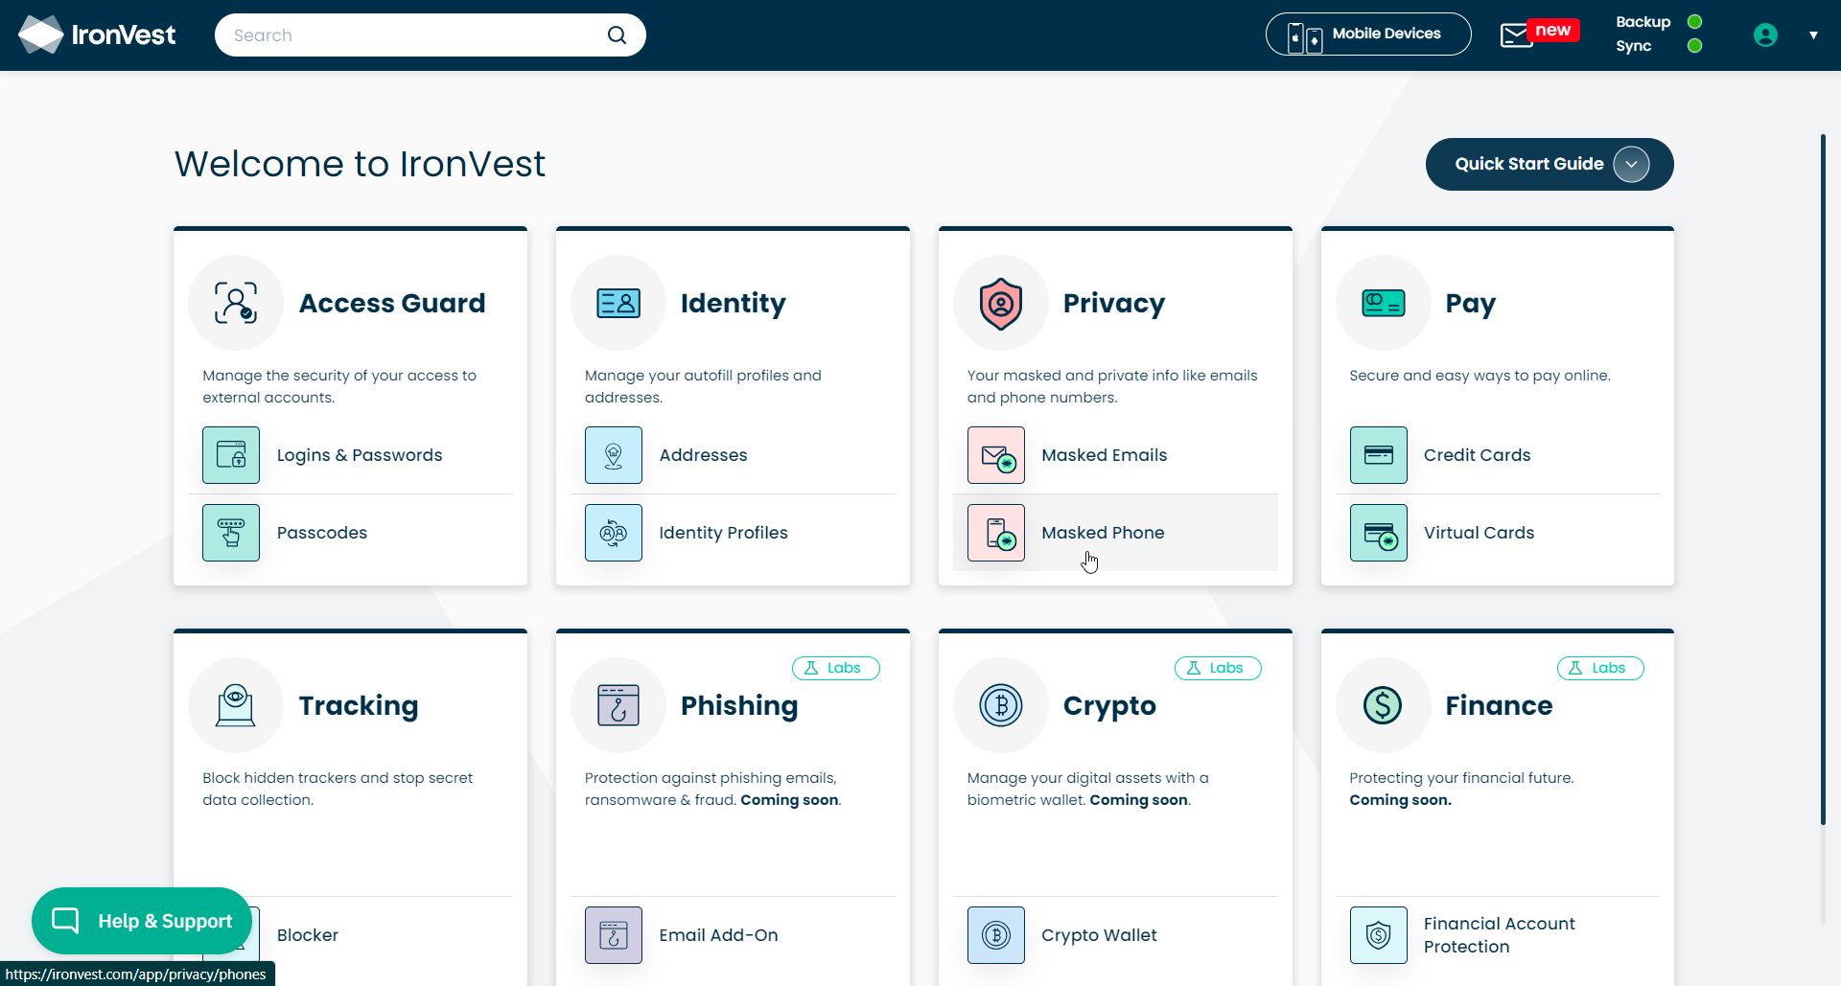This screenshot has height=986, width=1841.
Task: Click the user account avatar icon
Action: pyautogui.click(x=1765, y=35)
